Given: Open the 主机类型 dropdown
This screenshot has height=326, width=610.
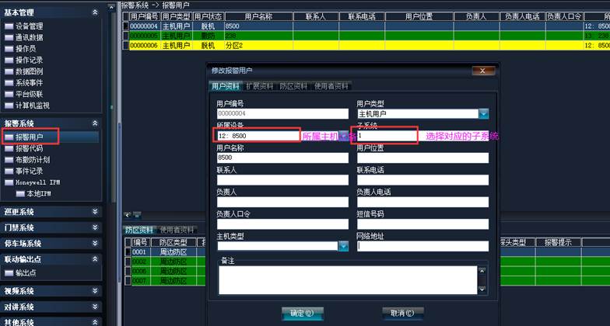Looking at the screenshot, I should [343, 246].
